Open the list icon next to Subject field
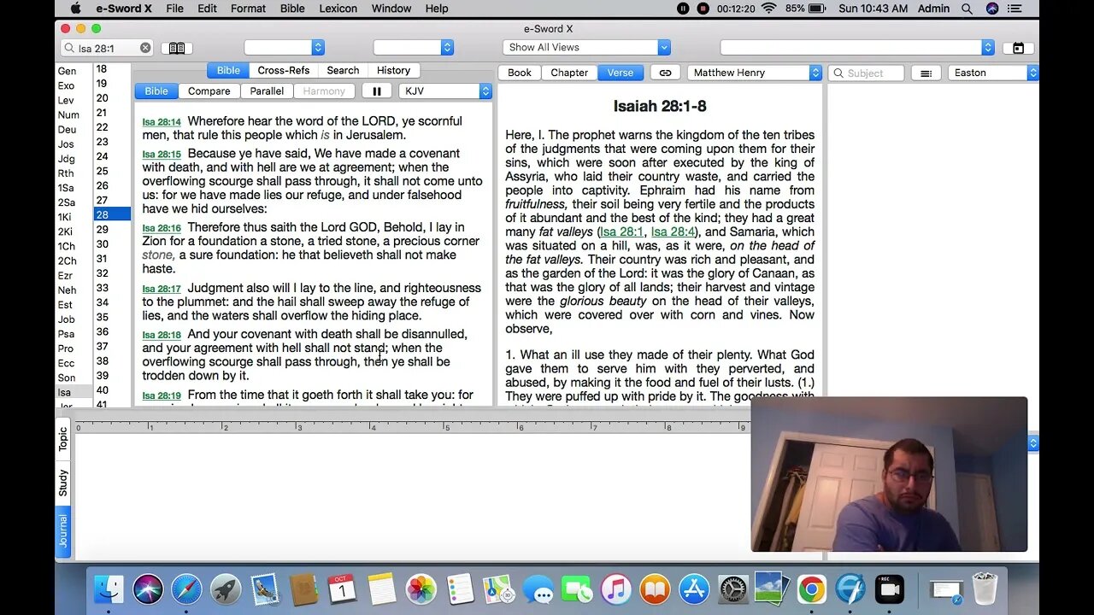Image resolution: width=1094 pixels, height=615 pixels. click(926, 73)
